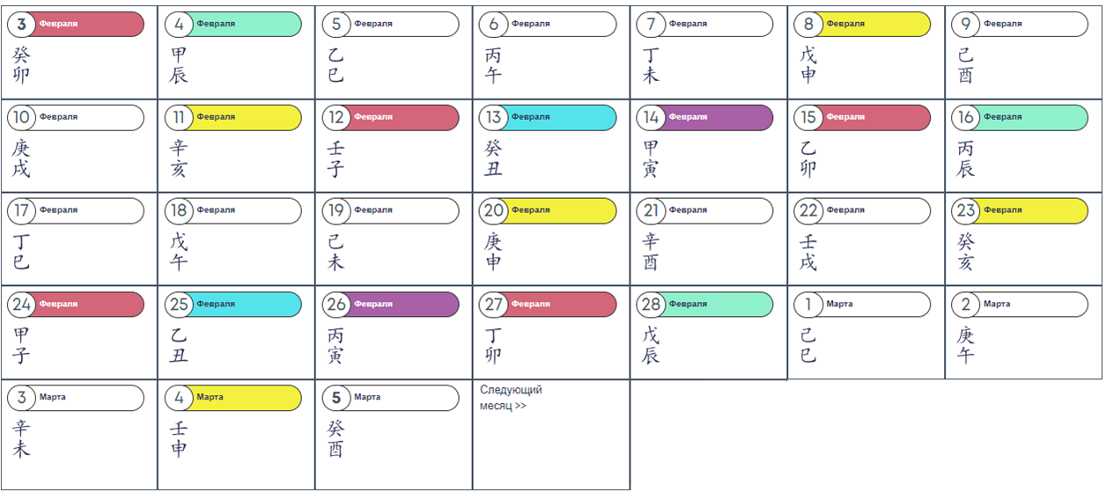Select the yellow 11 Февраля pill

point(233,117)
